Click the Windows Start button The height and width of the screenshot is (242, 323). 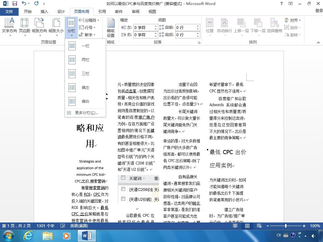(x=8, y=236)
